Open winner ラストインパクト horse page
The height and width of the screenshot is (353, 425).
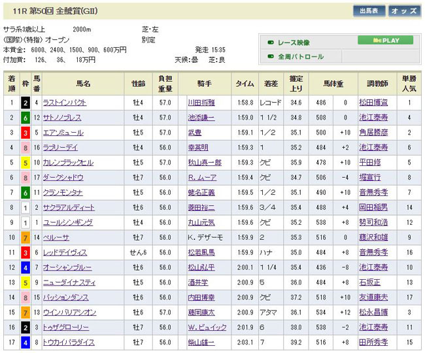(64, 103)
